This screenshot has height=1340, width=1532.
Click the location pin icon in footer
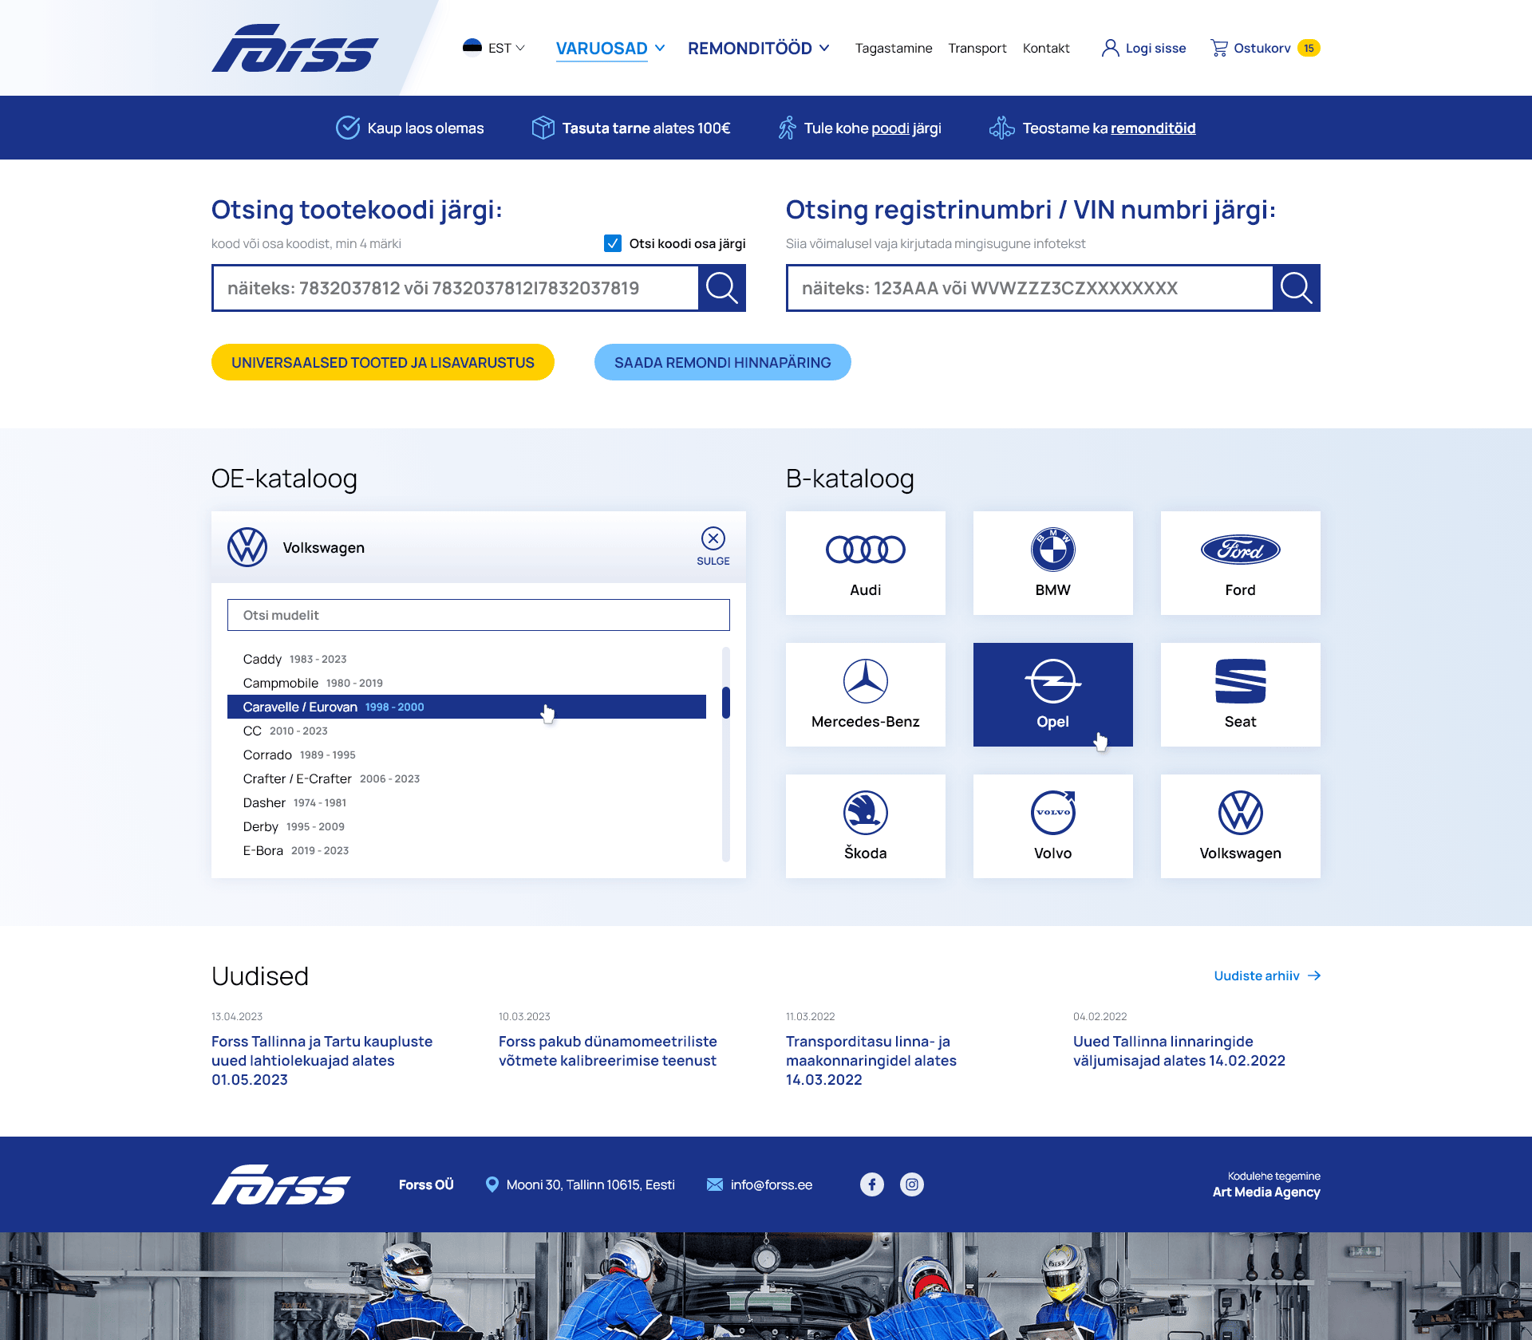(x=492, y=1184)
